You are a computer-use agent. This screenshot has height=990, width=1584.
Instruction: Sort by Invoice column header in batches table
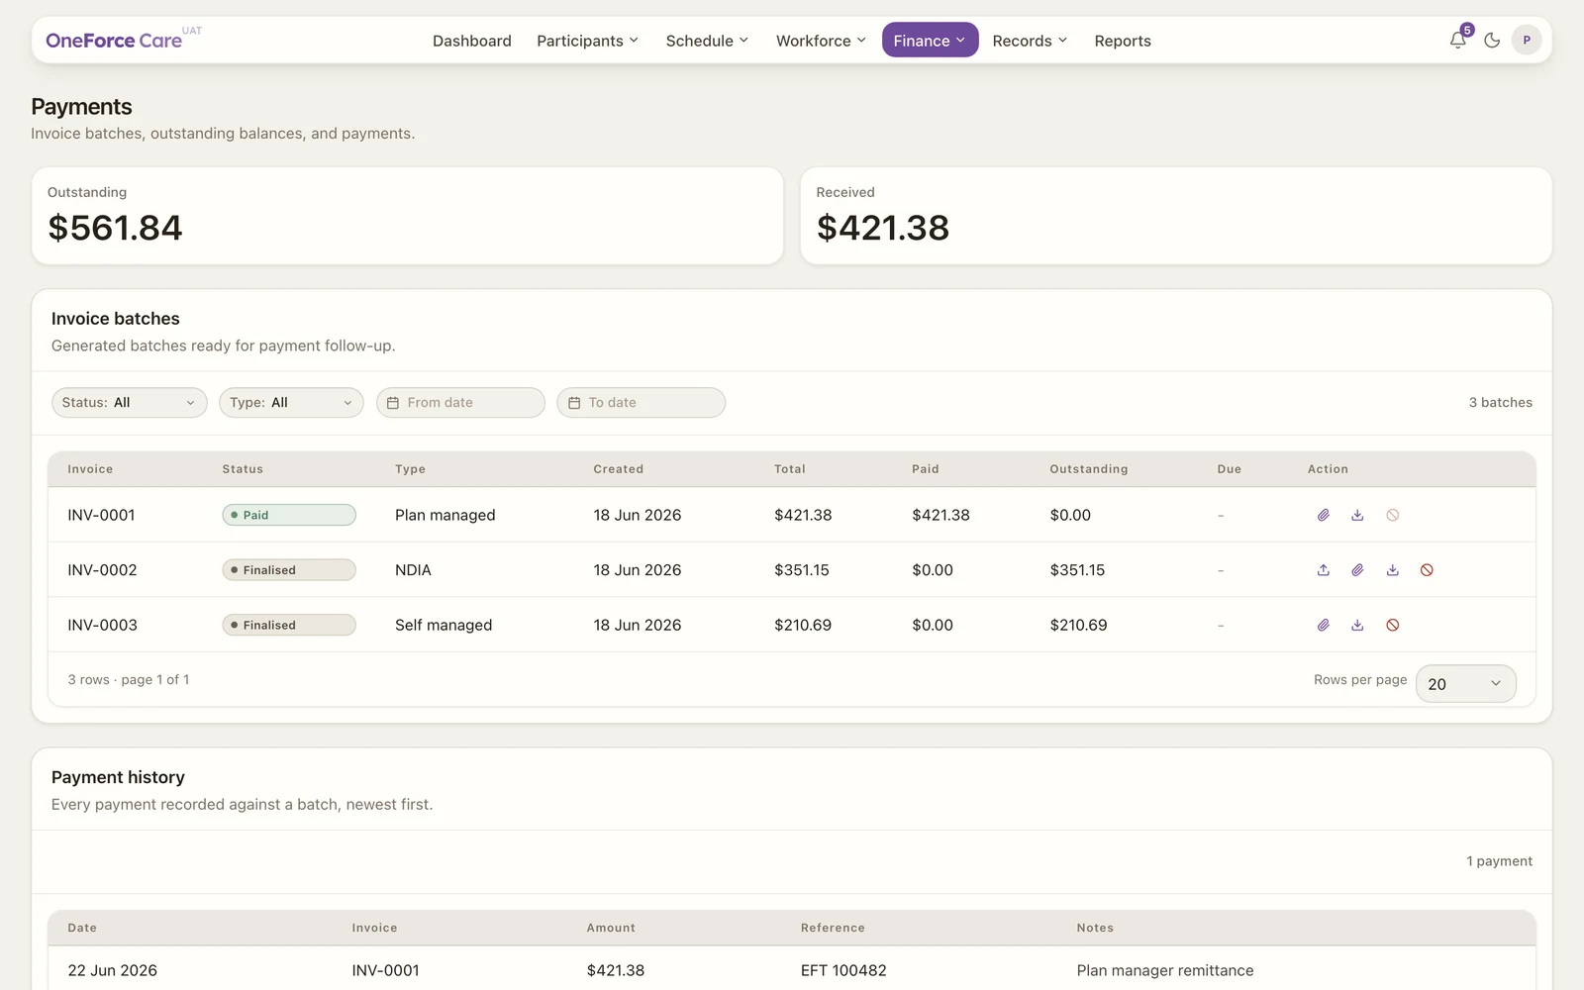point(90,469)
